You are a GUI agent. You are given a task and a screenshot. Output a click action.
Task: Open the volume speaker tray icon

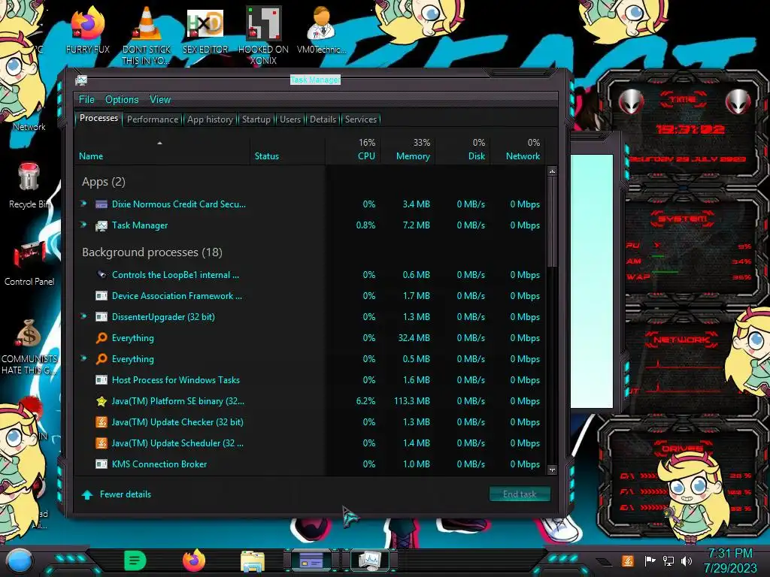click(687, 560)
